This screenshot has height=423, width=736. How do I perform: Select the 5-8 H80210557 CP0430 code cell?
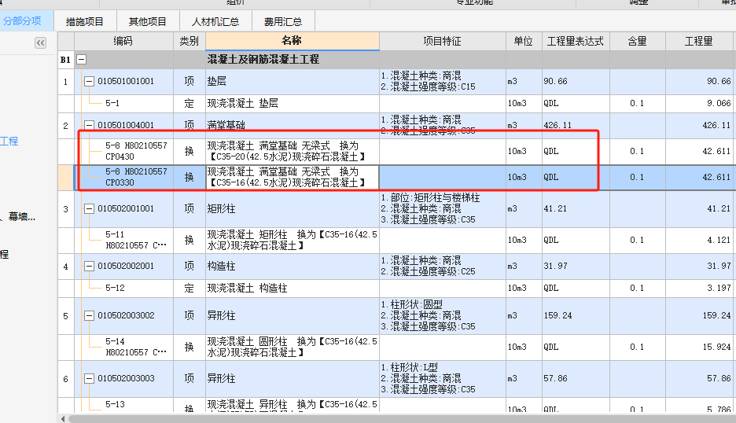point(124,151)
